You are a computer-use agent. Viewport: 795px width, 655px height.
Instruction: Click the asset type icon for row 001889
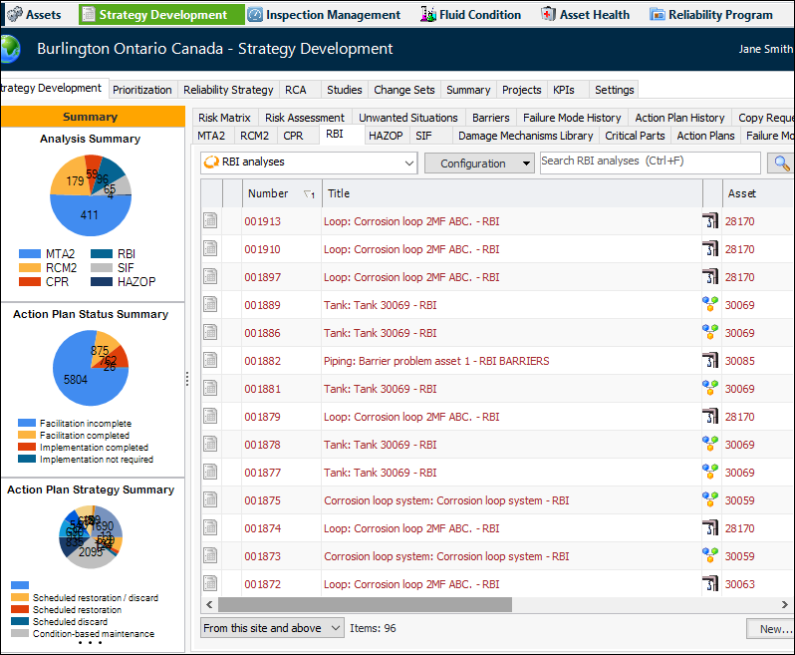[709, 305]
